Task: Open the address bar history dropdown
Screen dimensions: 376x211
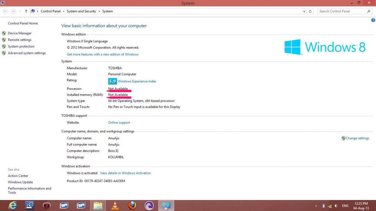Action: click(x=304, y=12)
